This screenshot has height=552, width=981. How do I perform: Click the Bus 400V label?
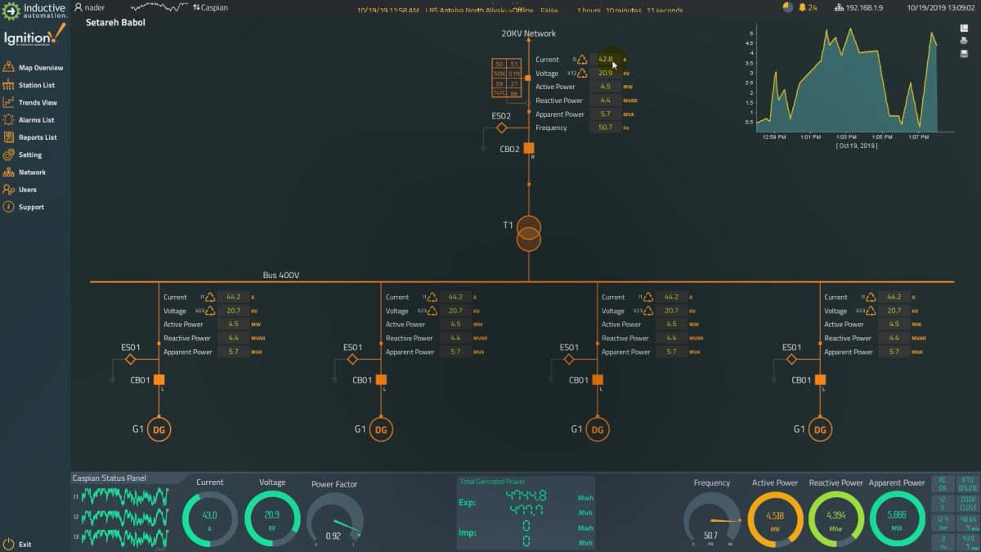tap(281, 276)
